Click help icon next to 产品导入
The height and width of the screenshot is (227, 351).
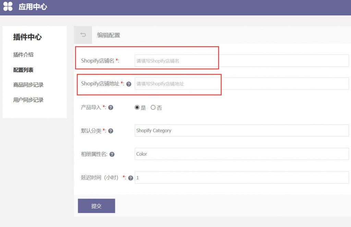[x=111, y=108]
